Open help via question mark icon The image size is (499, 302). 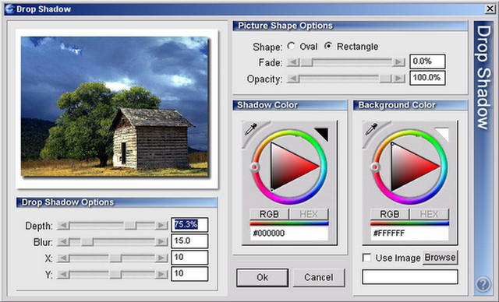(x=483, y=283)
